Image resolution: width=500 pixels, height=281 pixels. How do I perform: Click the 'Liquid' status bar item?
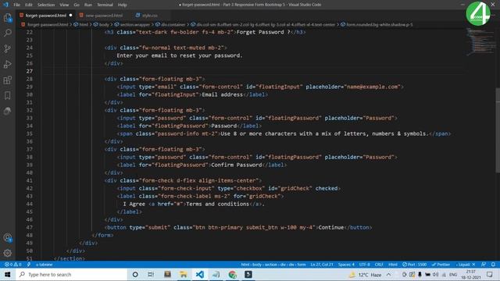click(466, 265)
